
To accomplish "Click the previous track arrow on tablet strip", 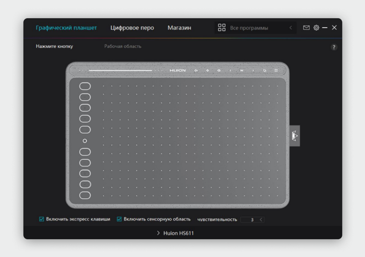I will pos(230,71).
